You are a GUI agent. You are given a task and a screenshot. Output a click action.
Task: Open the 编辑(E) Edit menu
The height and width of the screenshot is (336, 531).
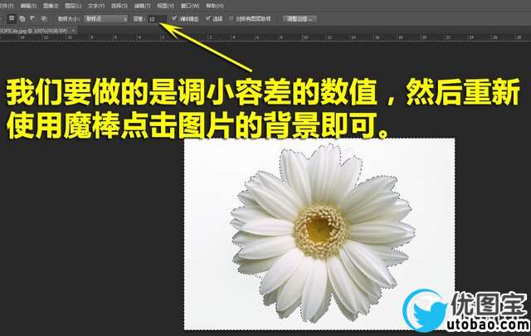tap(28, 6)
